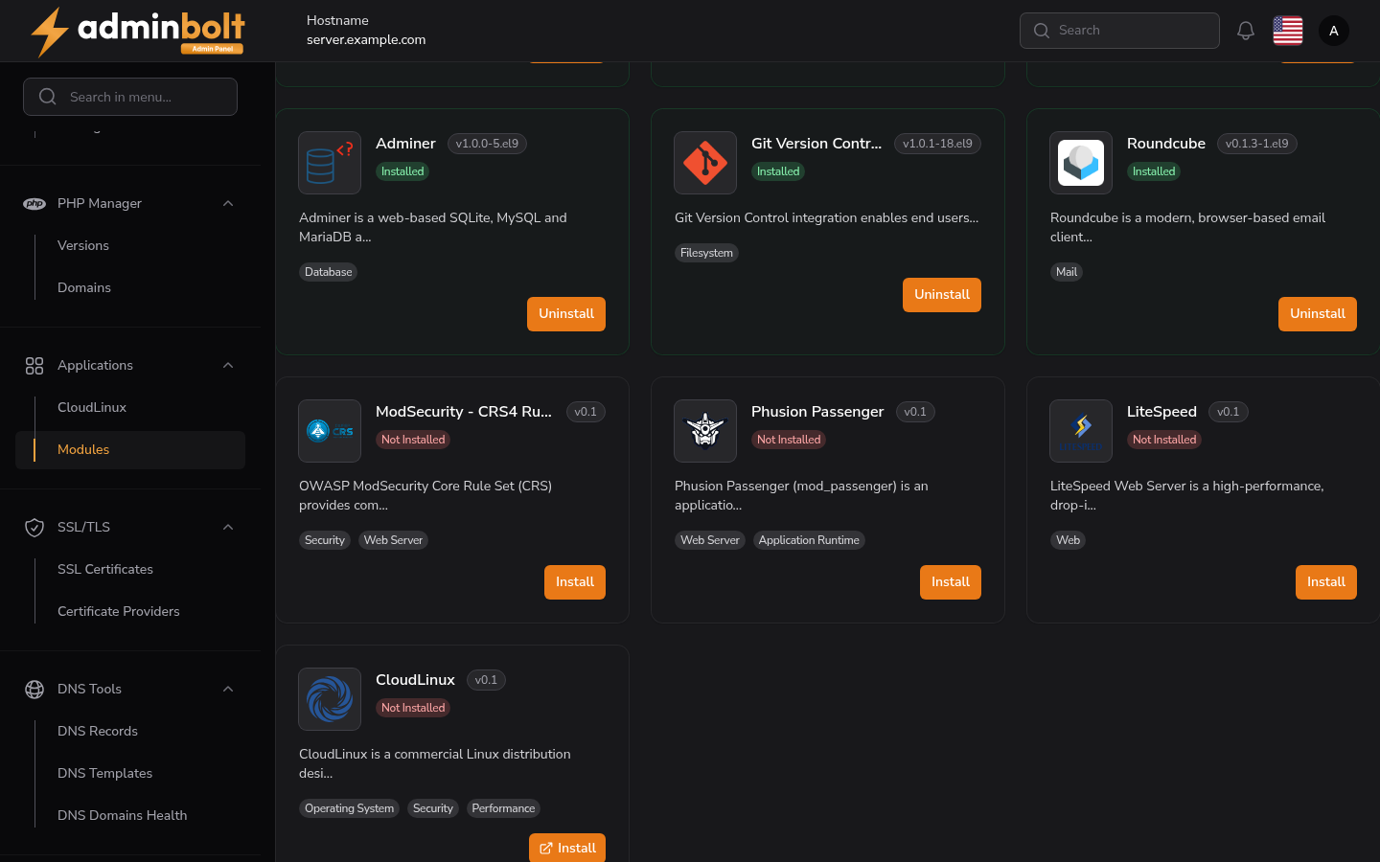Open the user avatar menu
This screenshot has width=1380, height=862.
point(1334,31)
